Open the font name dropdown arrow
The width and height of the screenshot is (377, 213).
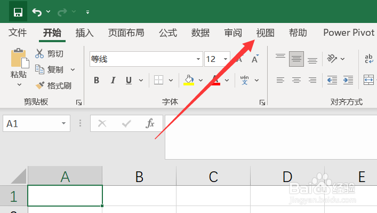coord(198,59)
